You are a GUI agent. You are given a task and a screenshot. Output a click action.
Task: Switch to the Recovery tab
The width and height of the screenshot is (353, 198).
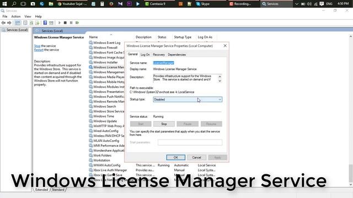[x=159, y=54]
